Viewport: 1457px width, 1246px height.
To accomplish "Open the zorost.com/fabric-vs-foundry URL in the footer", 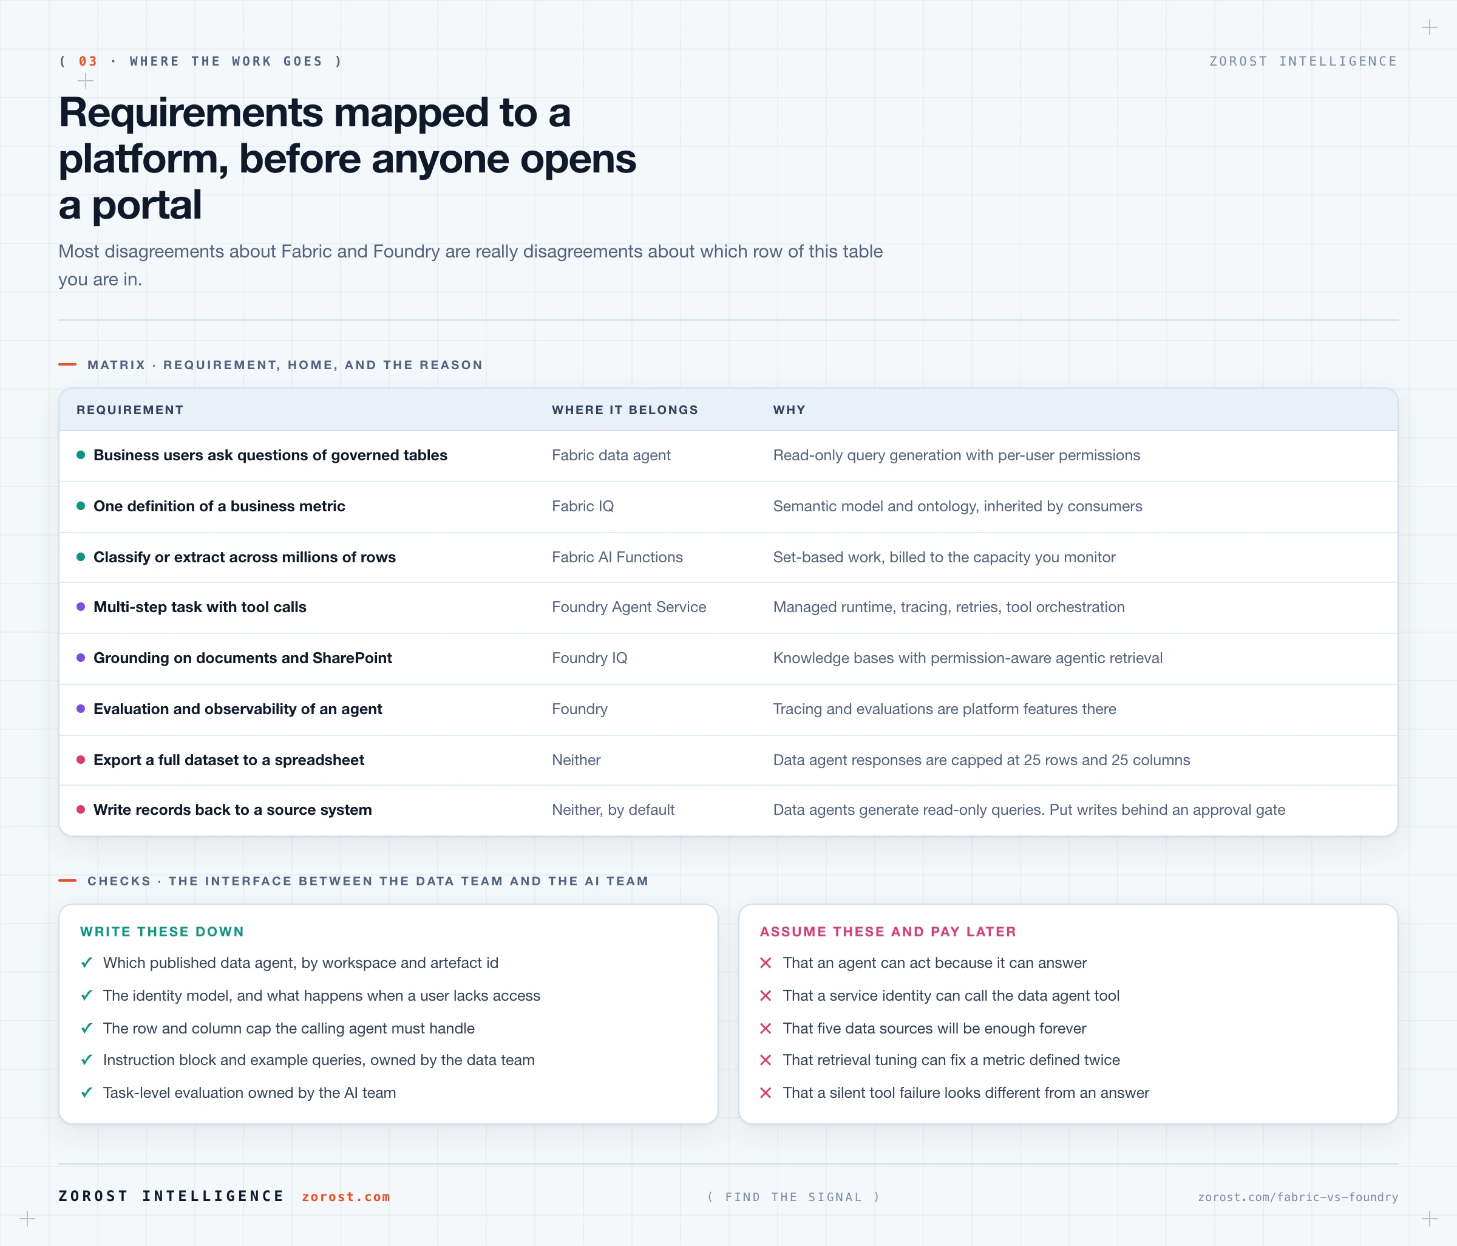I will tap(1298, 1197).
